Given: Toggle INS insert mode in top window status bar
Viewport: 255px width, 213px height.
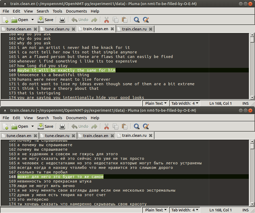Looking at the screenshot, I should (x=245, y=103).
